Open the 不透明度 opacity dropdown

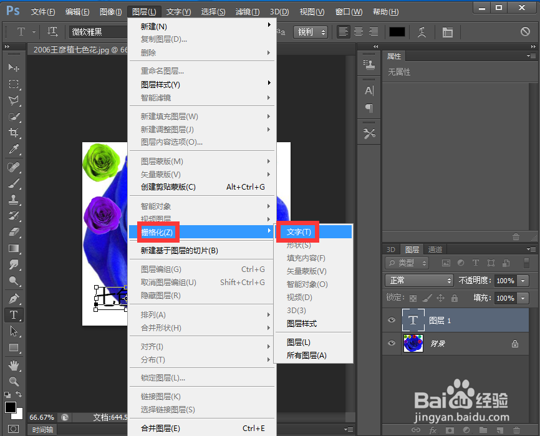point(523,281)
